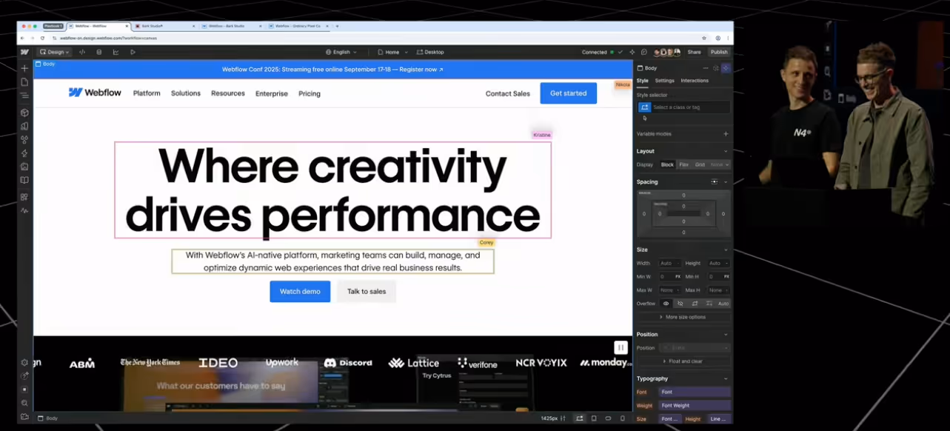Click the class selector icon in Style selector
This screenshot has height=431, width=950.
coord(644,107)
